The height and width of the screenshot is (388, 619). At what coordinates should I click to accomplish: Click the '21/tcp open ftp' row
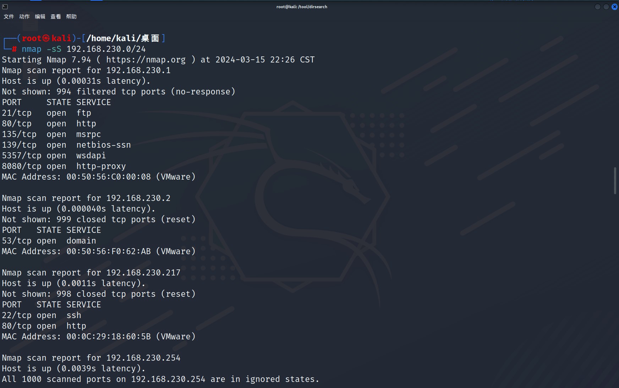tap(46, 113)
